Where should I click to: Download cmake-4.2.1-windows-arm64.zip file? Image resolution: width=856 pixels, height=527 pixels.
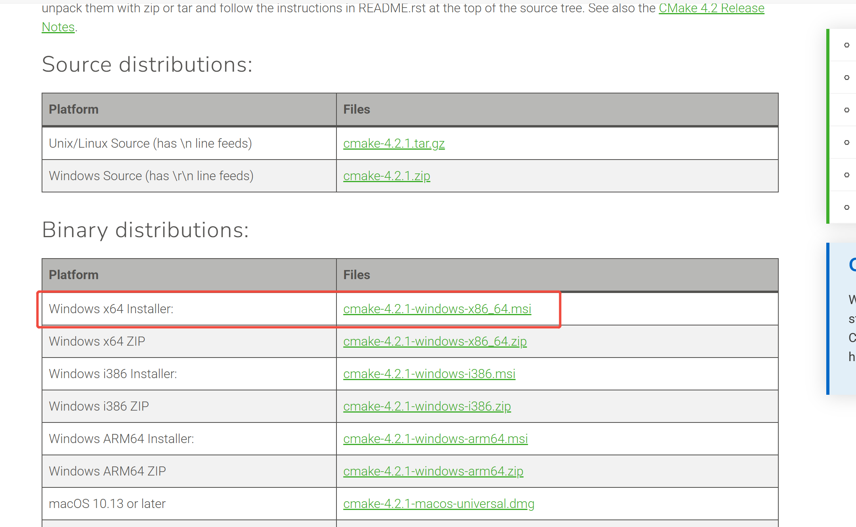(x=433, y=471)
